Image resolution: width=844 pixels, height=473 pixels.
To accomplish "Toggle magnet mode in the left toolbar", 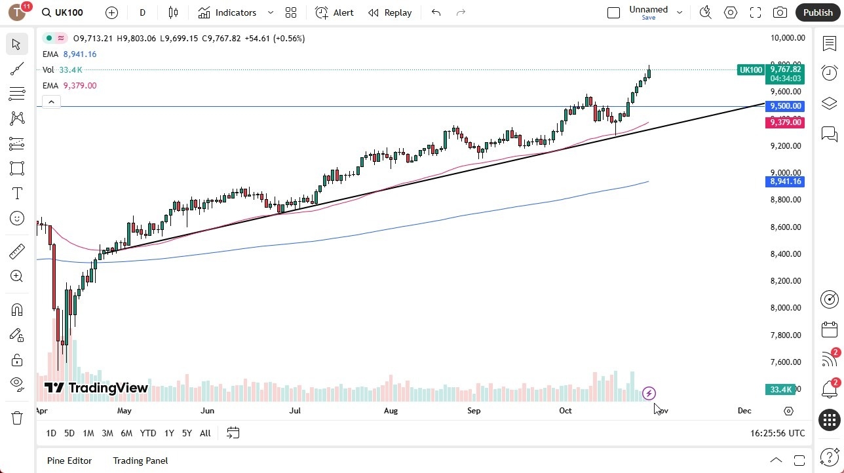I will 16,309.
